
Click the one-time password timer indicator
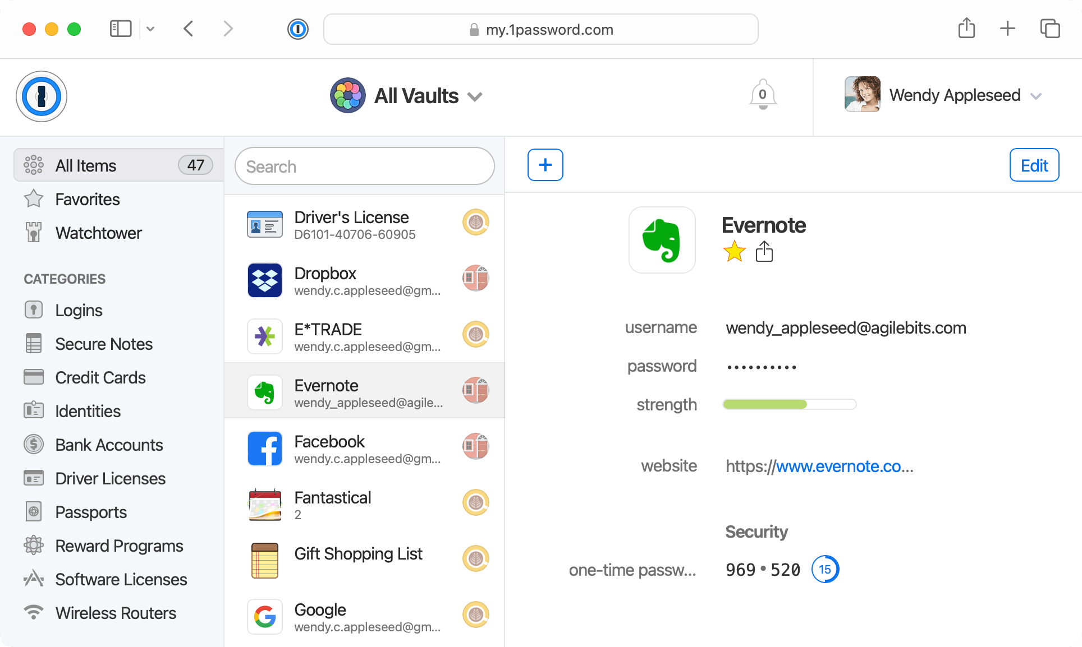coord(826,569)
